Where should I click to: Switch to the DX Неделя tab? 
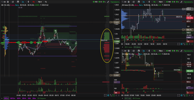tap(41, 98)
